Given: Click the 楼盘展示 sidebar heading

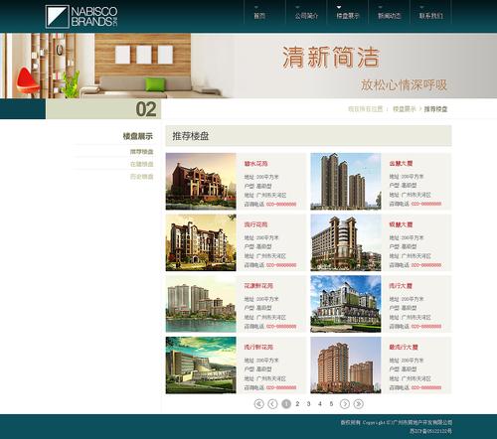Looking at the screenshot, I should tap(138, 136).
